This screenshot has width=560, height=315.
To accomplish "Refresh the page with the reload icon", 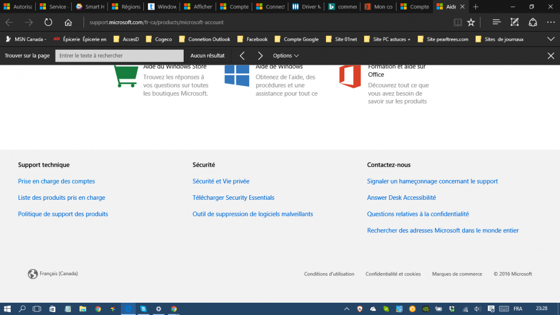I will [48, 22].
